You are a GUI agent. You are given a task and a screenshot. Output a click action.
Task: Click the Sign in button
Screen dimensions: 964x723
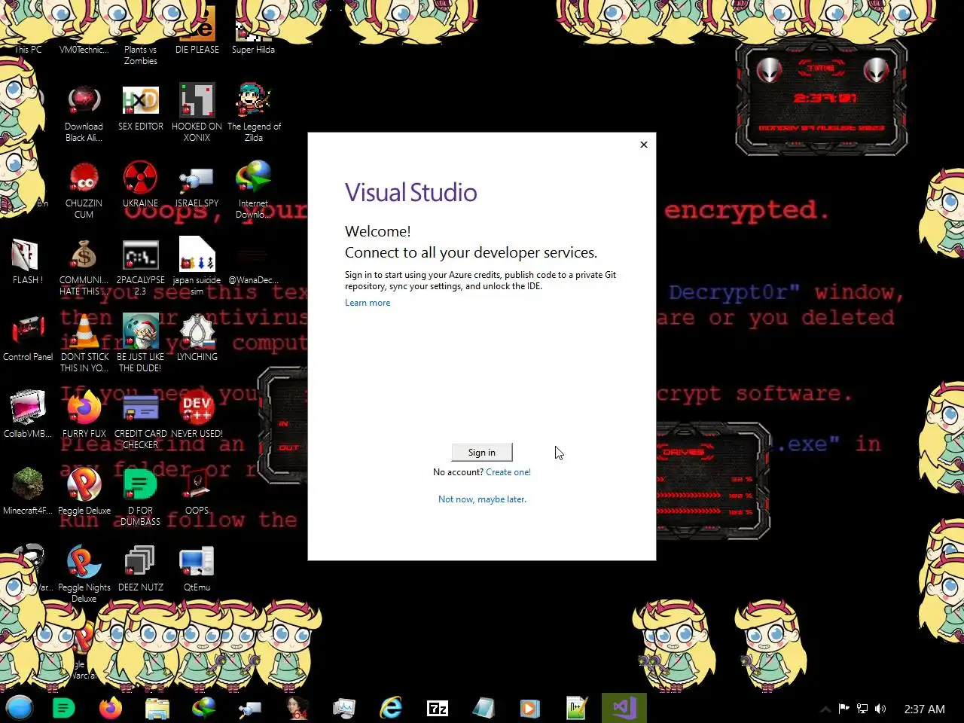click(482, 452)
